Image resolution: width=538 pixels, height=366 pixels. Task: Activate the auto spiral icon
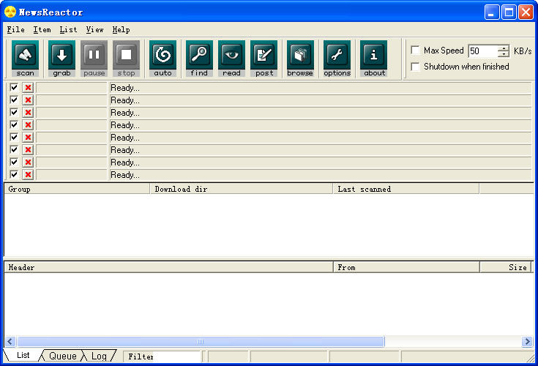coord(162,59)
